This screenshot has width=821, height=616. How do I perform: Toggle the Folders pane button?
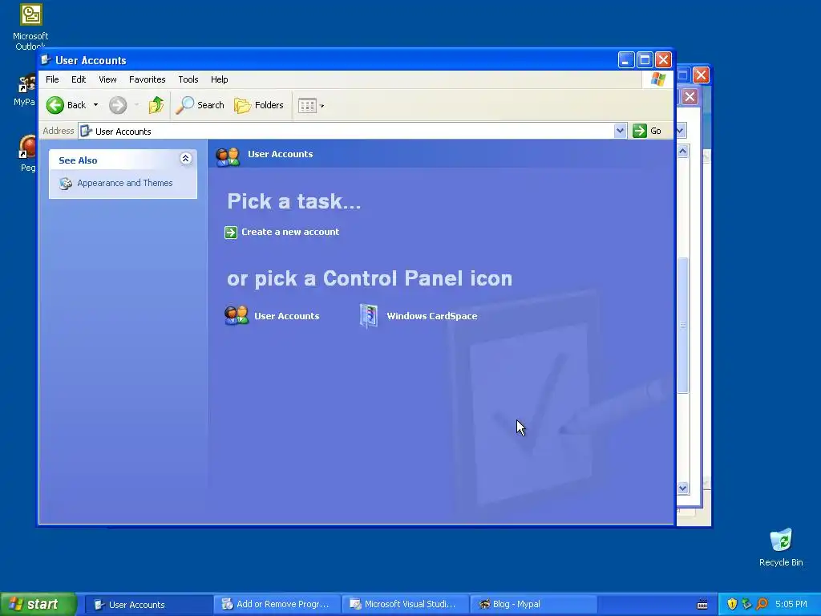(x=259, y=105)
